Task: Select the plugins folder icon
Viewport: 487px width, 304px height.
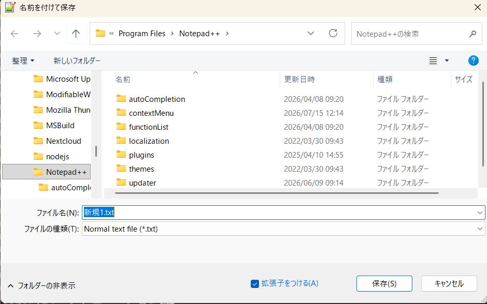Action: point(121,154)
